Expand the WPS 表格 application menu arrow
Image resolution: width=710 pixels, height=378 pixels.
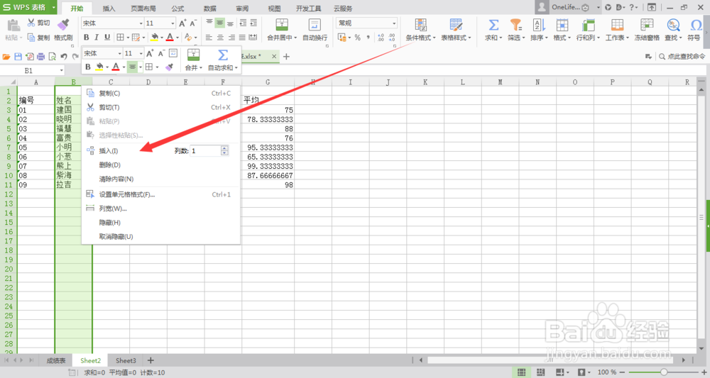point(53,7)
